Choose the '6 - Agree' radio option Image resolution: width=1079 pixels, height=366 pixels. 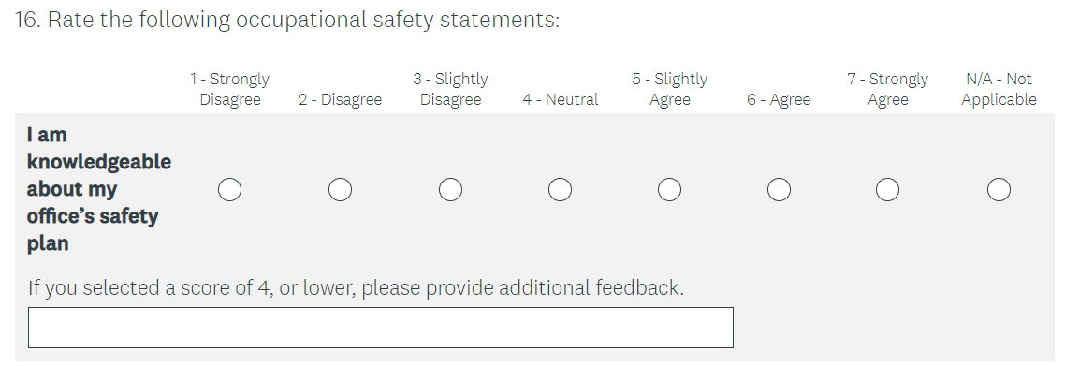click(x=779, y=189)
